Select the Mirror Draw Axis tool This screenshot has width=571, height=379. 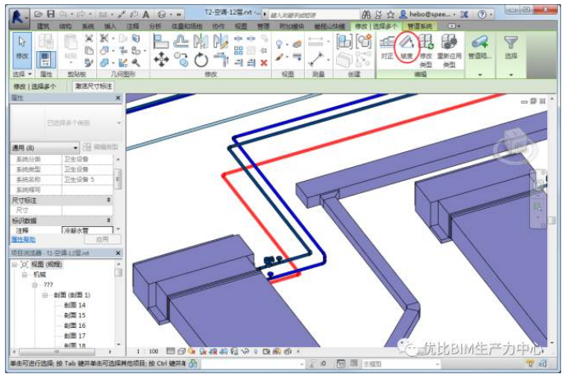[x=221, y=41]
